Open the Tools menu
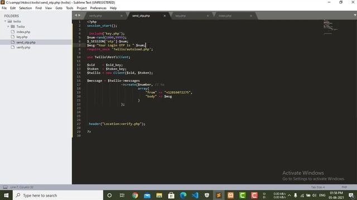 (69, 8)
